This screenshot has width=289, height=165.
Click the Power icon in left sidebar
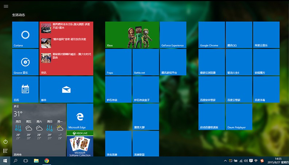click(5, 141)
